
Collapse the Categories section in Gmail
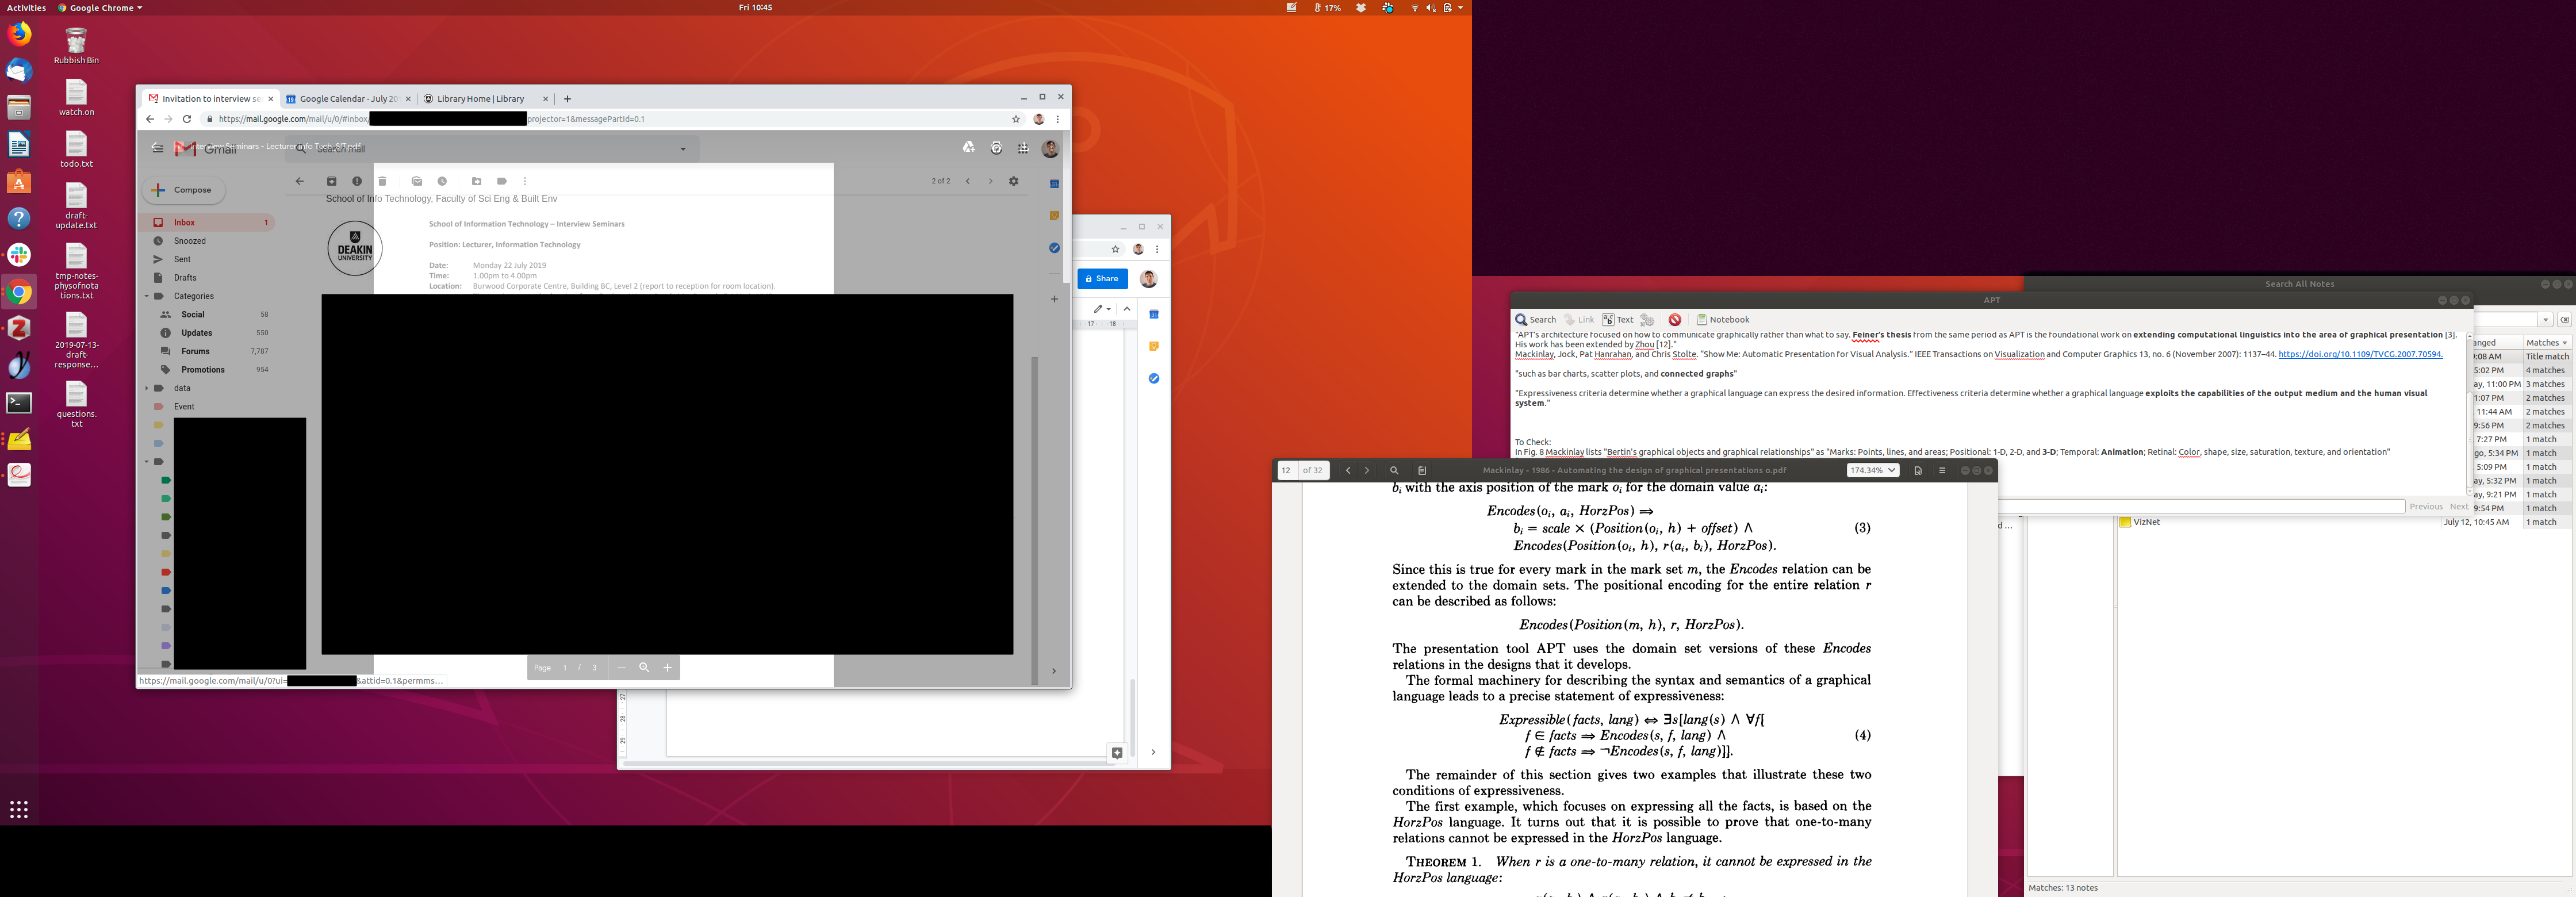point(147,296)
